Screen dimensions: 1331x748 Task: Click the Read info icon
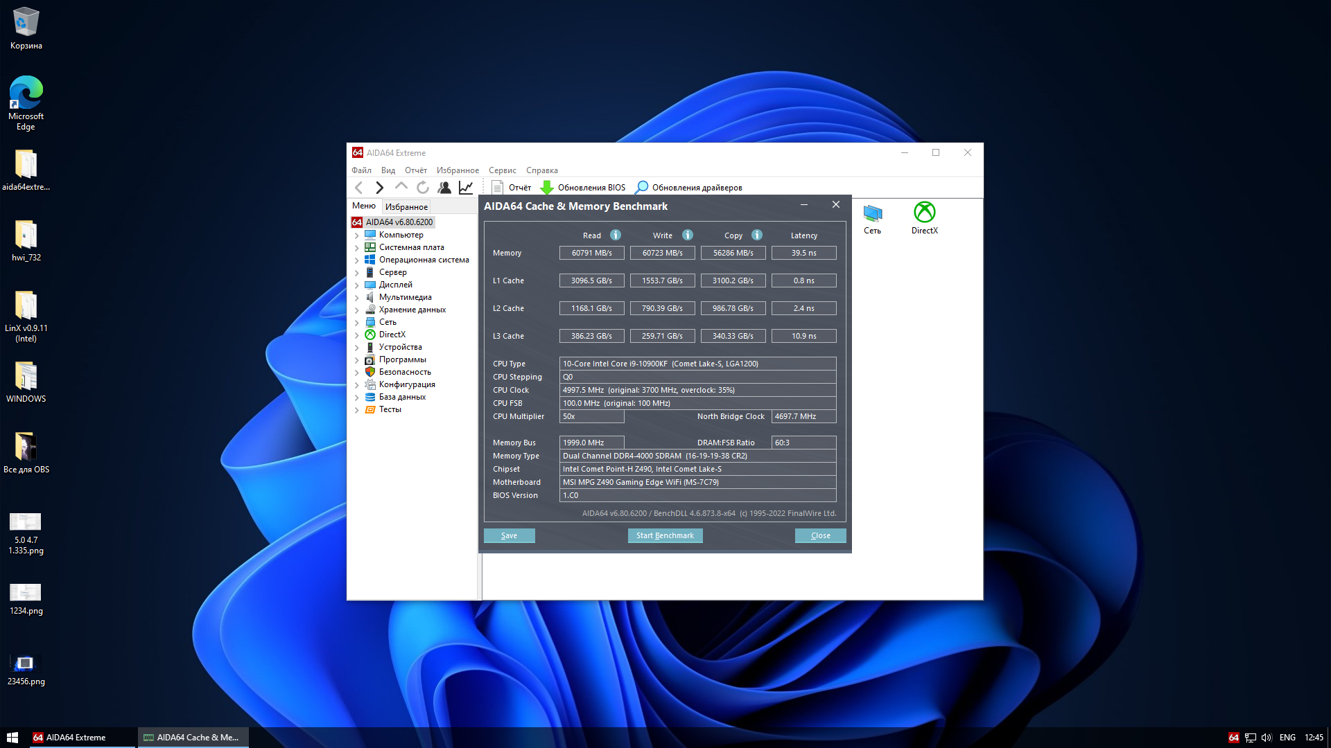point(615,235)
